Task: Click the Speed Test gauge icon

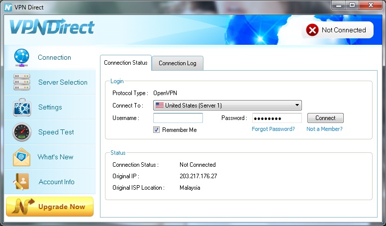Action: click(22, 132)
